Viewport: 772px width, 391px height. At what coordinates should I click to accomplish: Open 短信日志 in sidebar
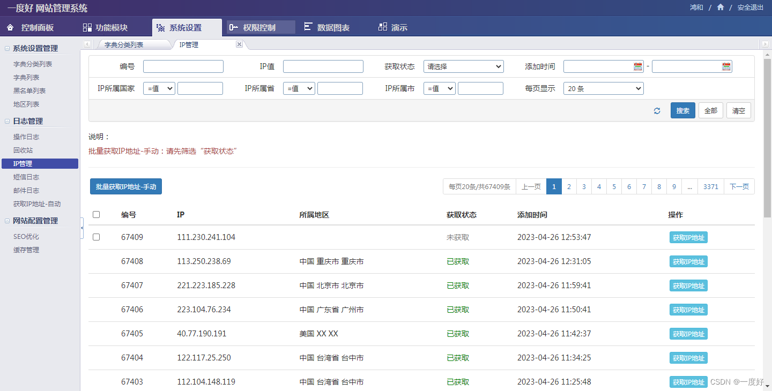[26, 177]
